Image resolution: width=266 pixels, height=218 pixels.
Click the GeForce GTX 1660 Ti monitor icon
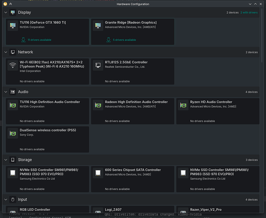point(13,26)
